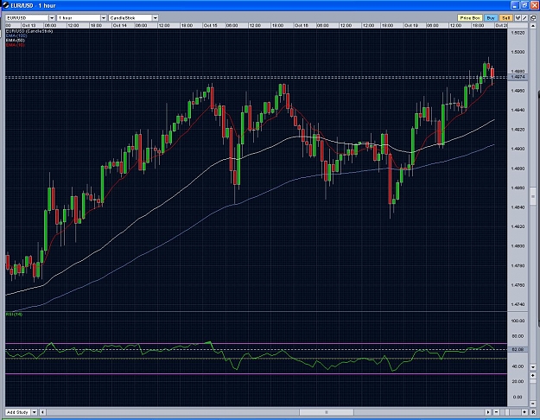Click the RSI current value marker on axis
This screenshot has width=540, height=420.
(x=518, y=349)
